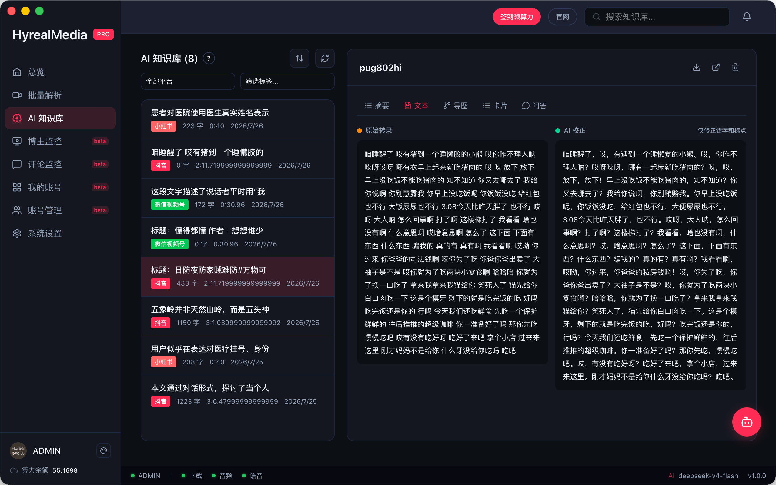
Task: Select entry 标题：懂得都懂 作者：想想谁少
Action: 238,237
